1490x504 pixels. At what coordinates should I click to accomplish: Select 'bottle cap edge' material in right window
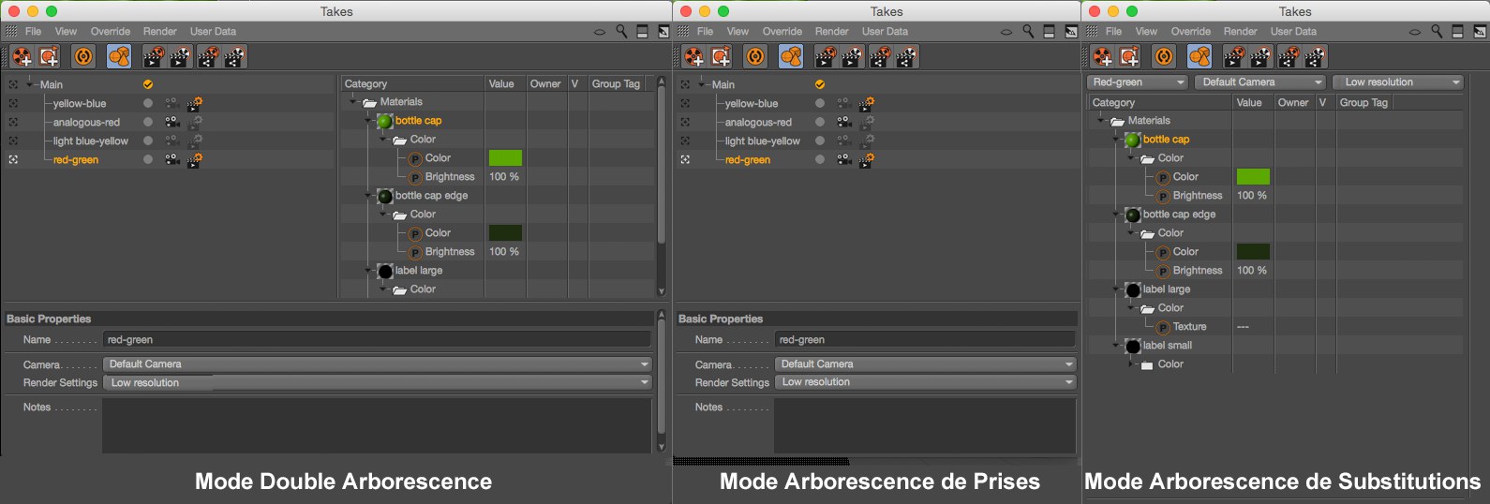coord(1179,215)
